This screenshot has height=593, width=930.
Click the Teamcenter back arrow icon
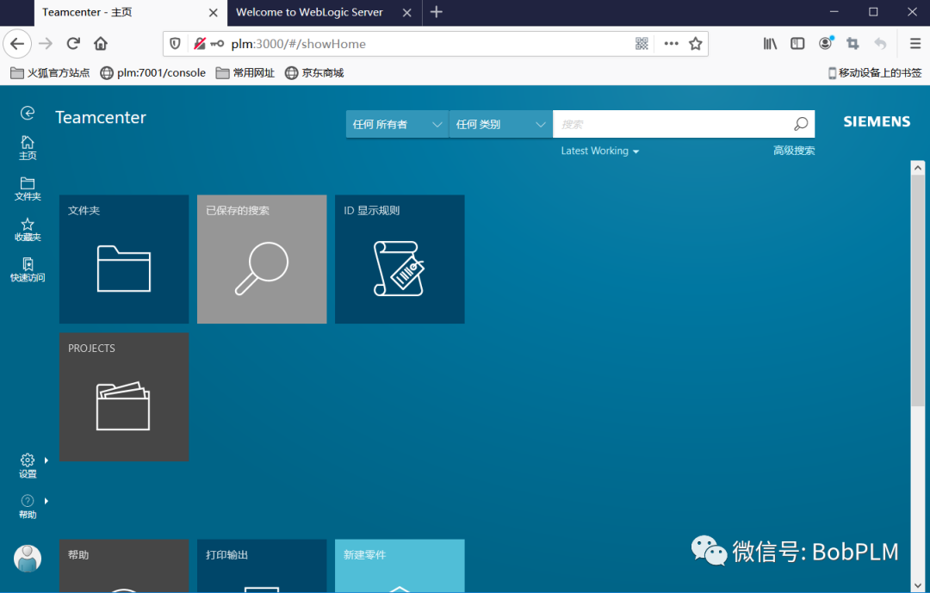click(x=28, y=113)
